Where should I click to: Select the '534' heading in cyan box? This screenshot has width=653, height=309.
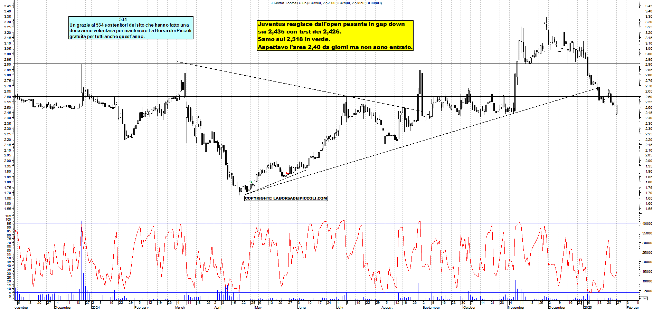coord(123,20)
